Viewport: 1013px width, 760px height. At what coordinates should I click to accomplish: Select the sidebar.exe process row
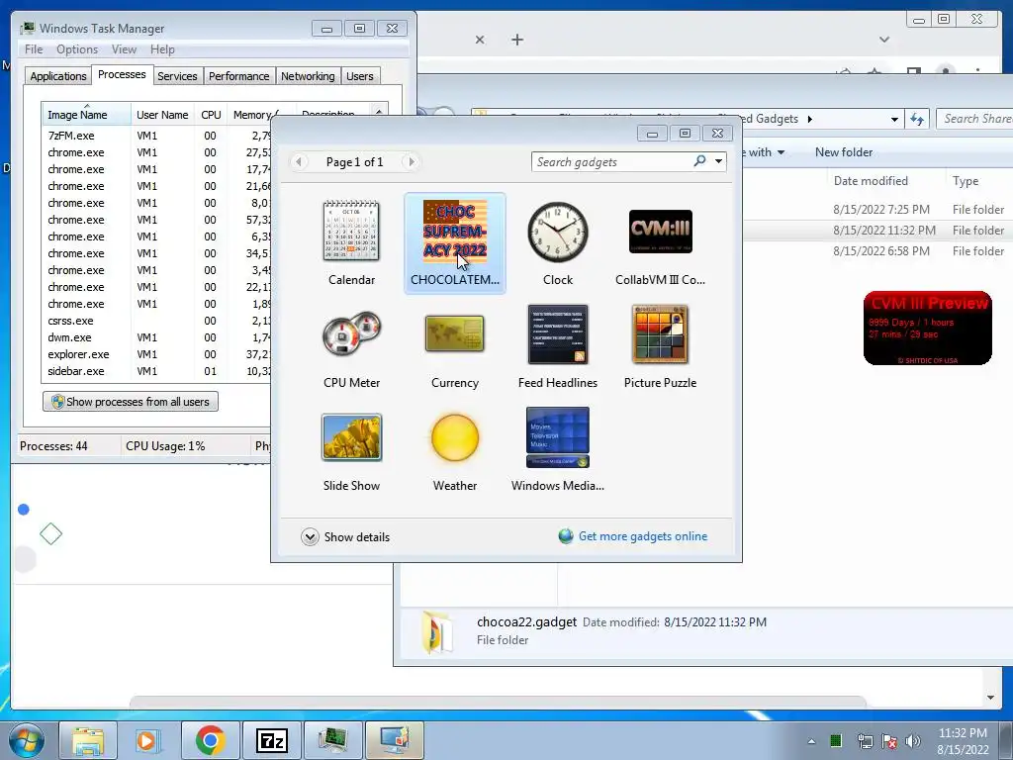156,371
